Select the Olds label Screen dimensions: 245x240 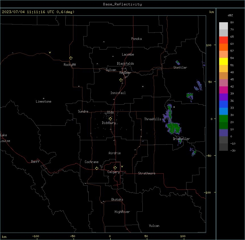110,112
